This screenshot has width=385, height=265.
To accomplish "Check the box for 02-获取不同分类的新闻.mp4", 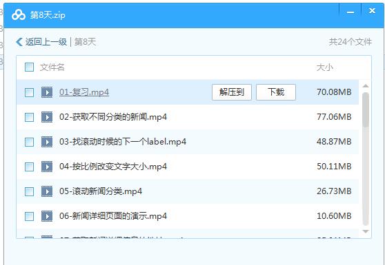I will tap(29, 117).
